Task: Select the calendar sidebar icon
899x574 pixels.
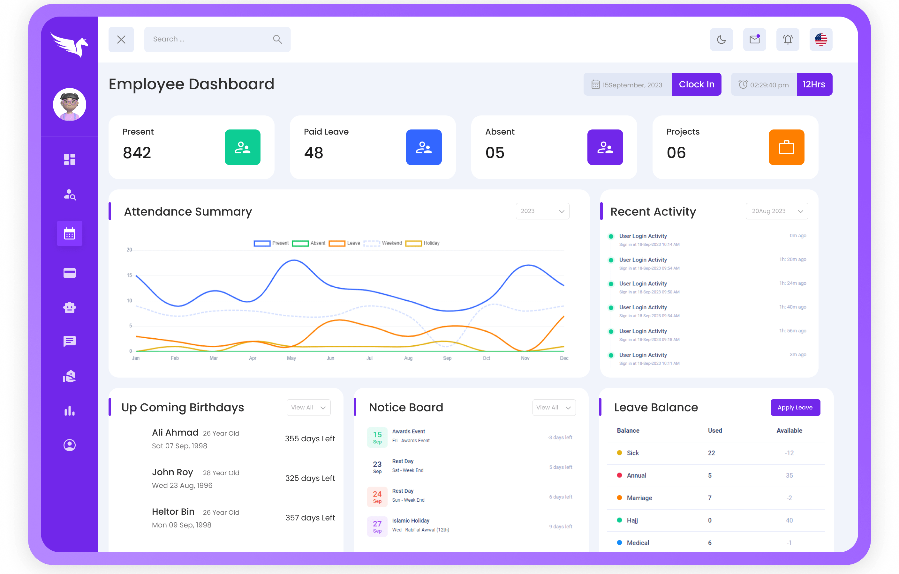Action: pyautogui.click(x=70, y=234)
